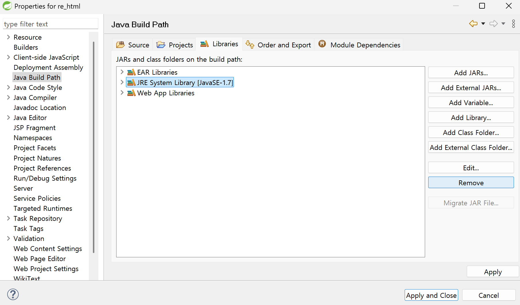Open Project Facets page
Screen dimensions: 520x305
tap(35, 148)
